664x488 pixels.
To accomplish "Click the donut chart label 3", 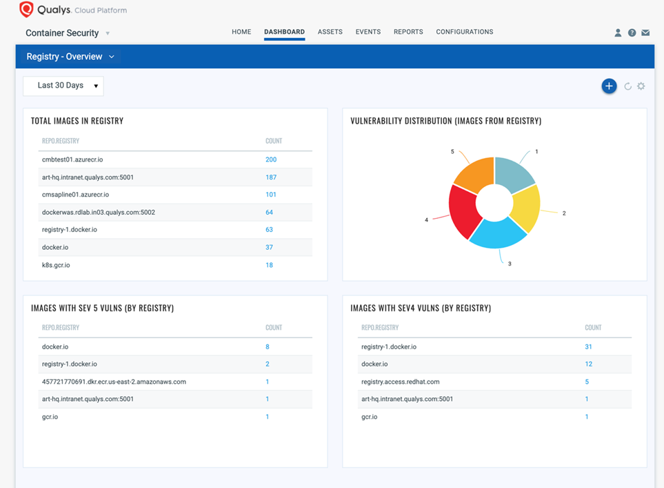I will (510, 264).
